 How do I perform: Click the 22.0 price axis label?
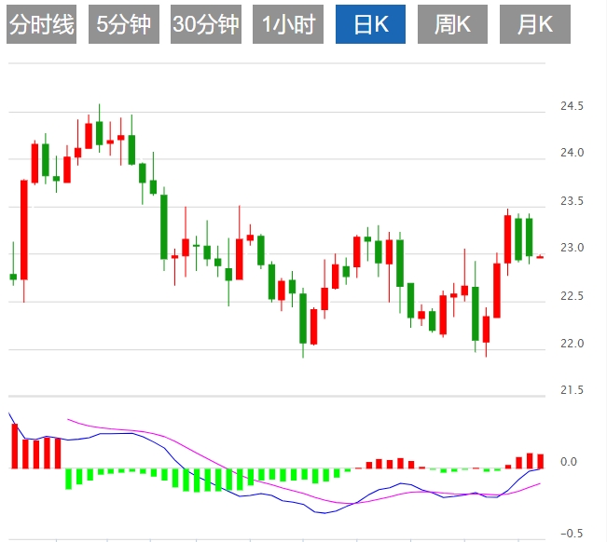pyautogui.click(x=572, y=344)
